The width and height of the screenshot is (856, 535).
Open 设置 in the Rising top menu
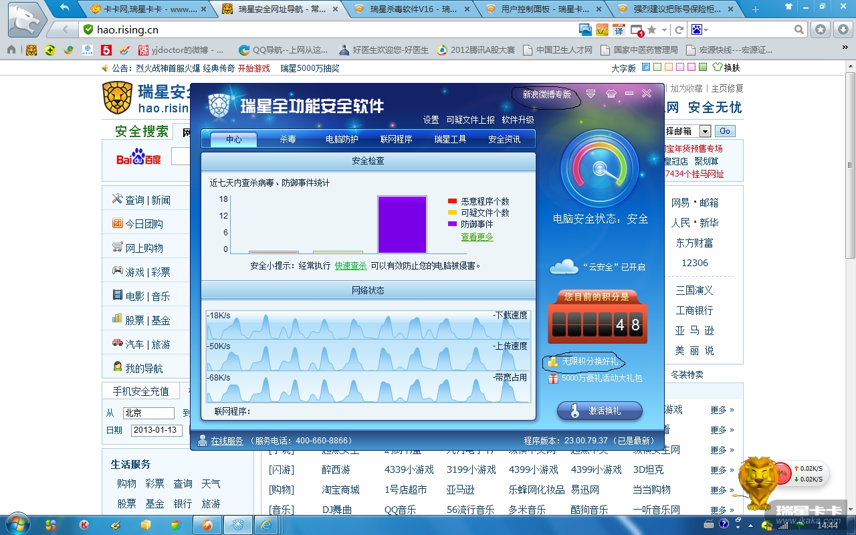tap(431, 120)
